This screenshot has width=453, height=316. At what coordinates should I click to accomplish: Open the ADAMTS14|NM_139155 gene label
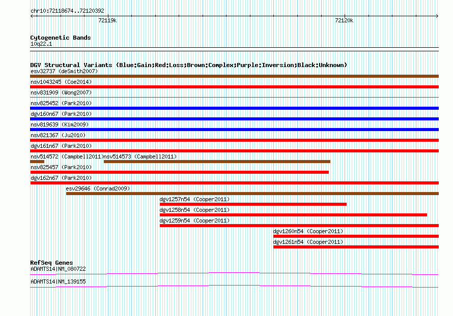pos(58,281)
